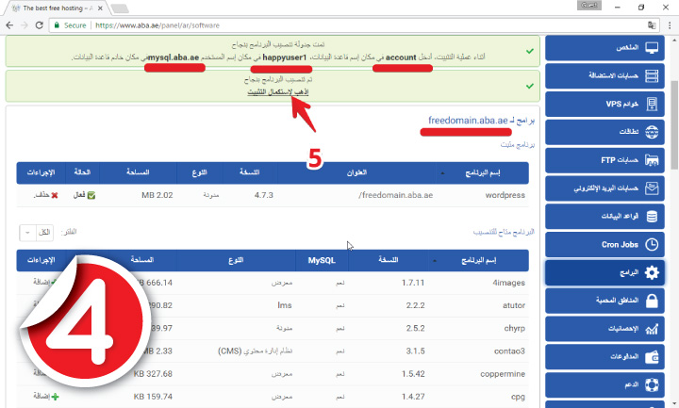Click the contao3 software row name
This screenshot has height=408, width=679.
pos(509,351)
